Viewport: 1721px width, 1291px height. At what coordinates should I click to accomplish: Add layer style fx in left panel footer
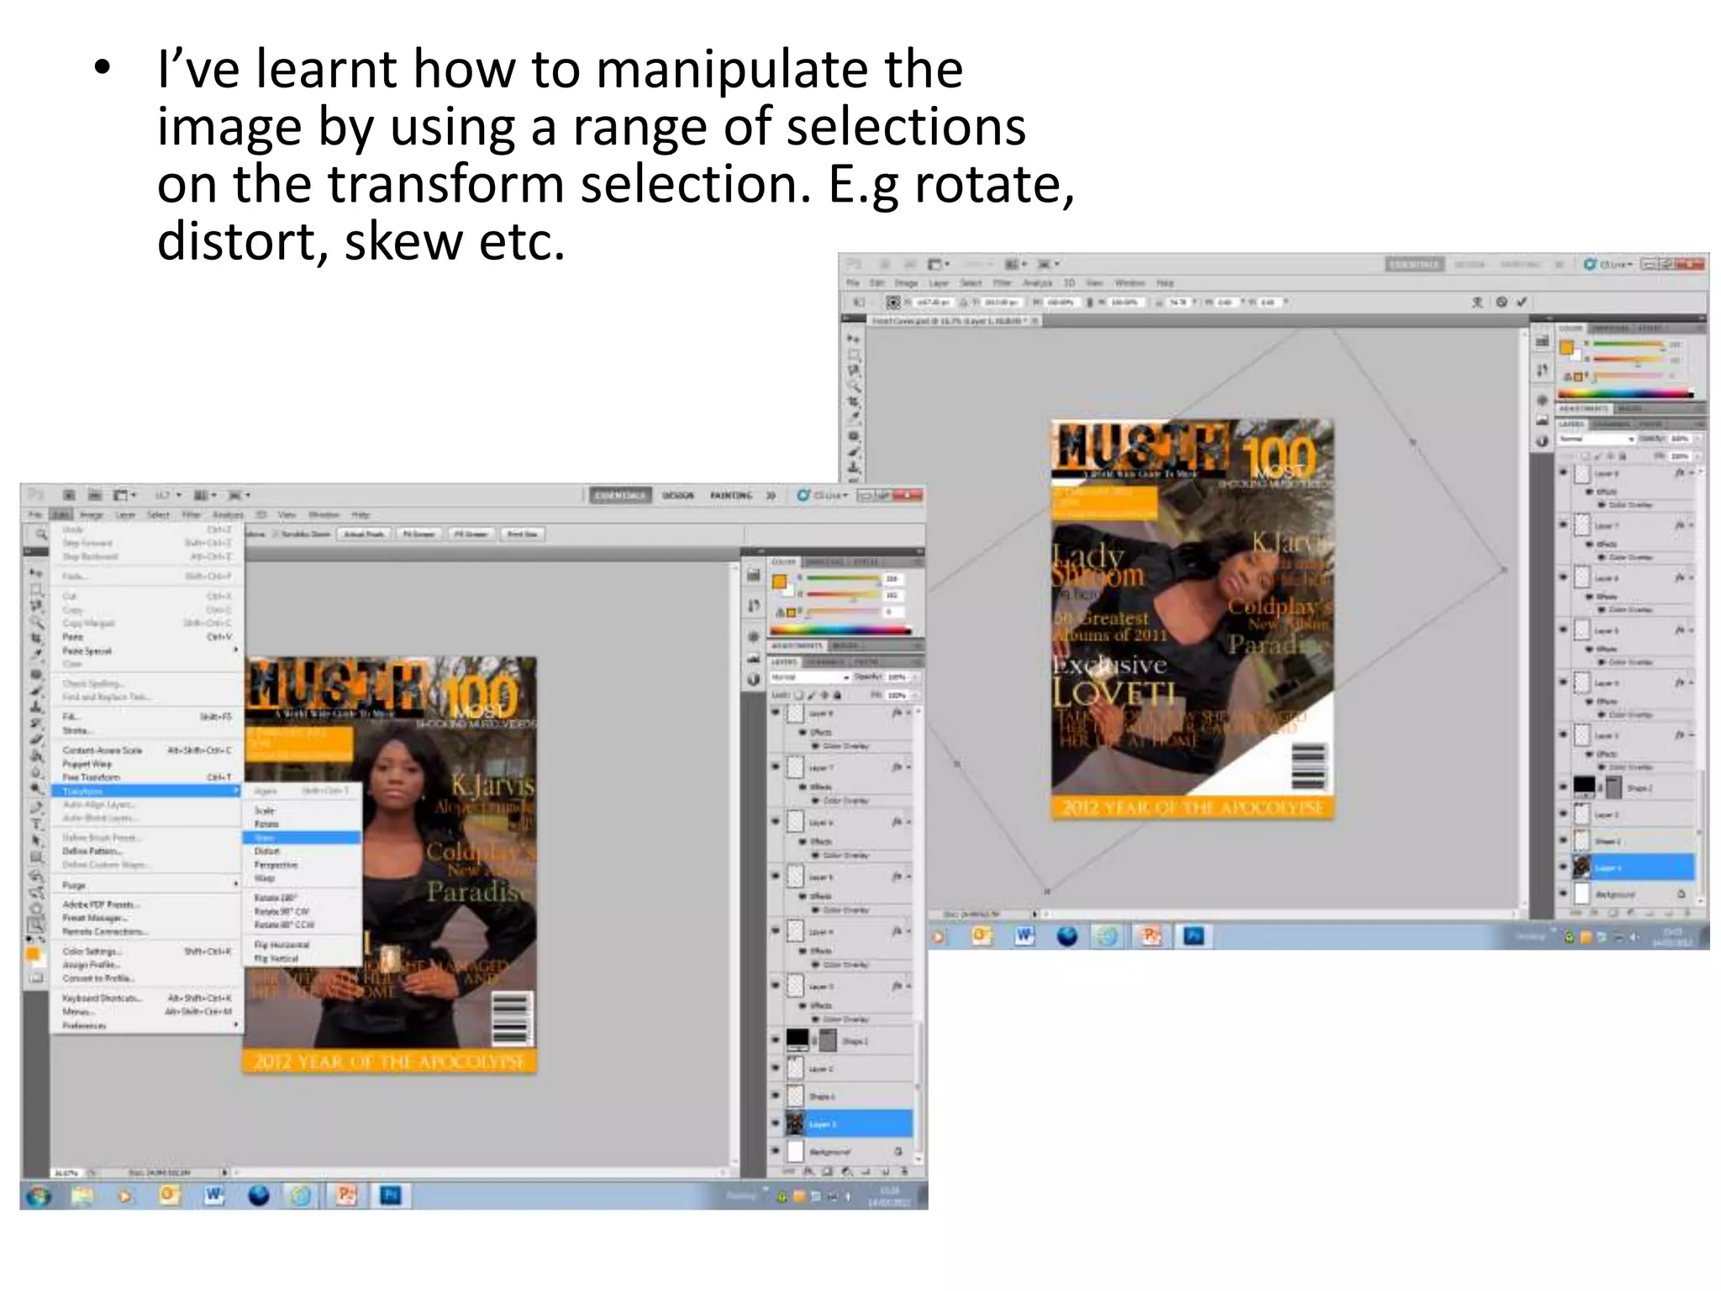pyautogui.click(x=808, y=1171)
